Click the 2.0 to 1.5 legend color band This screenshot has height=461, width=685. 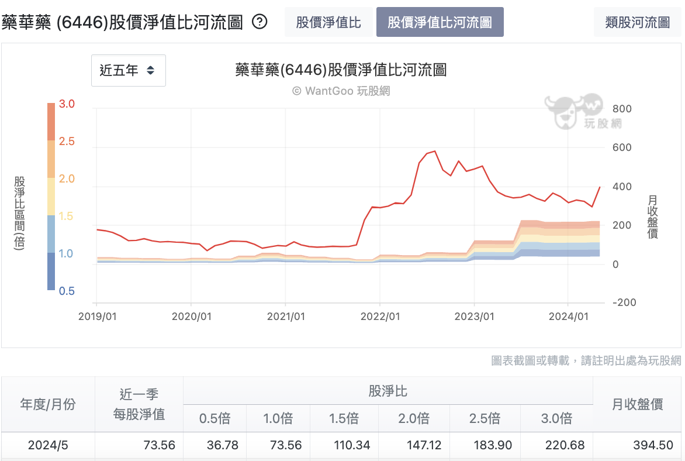pyautogui.click(x=51, y=197)
